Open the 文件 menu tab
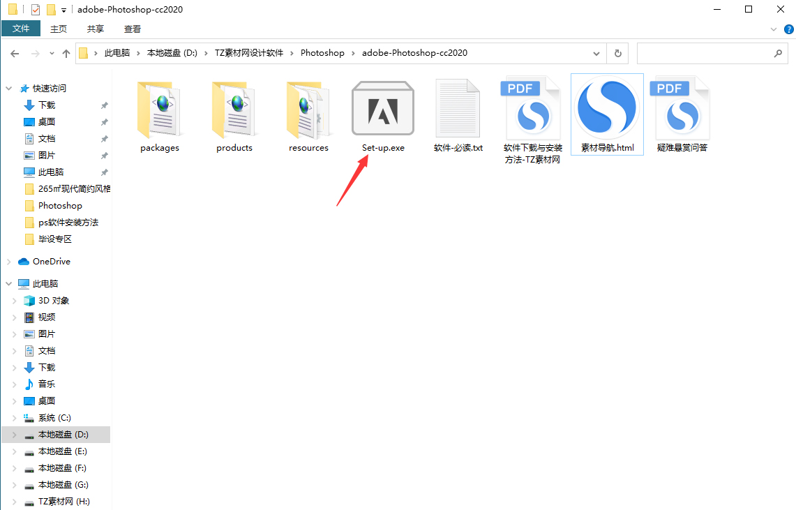 pyautogui.click(x=21, y=29)
